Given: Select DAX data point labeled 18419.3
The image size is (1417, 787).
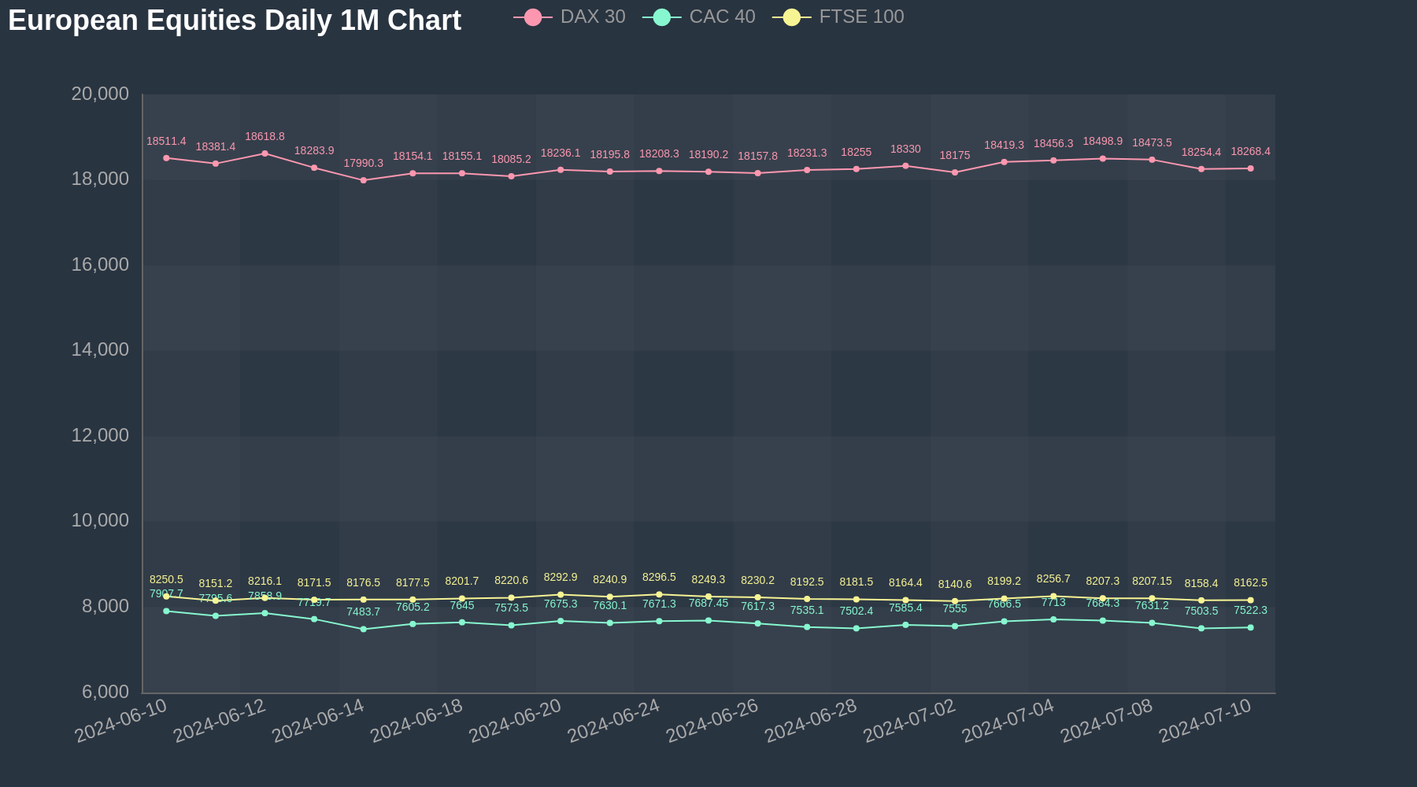Looking at the screenshot, I should [x=1004, y=162].
